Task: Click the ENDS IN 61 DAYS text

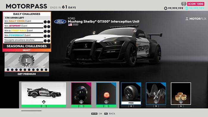Action: (63, 7)
